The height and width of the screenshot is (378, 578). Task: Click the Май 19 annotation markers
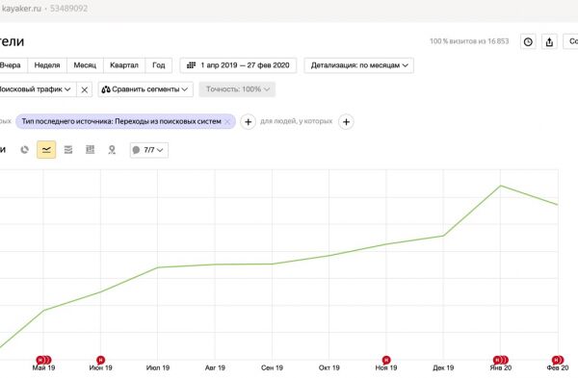[43, 360]
